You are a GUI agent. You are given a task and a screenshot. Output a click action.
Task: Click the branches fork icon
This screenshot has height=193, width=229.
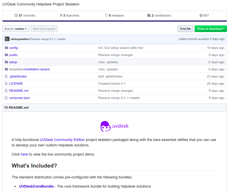61,15
